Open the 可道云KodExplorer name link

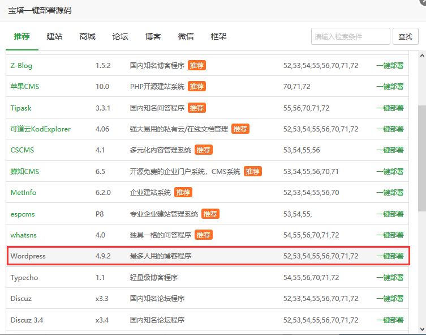click(41, 129)
